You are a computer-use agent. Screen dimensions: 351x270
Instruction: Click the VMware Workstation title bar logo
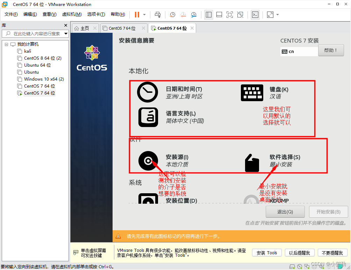click(x=5, y=4)
